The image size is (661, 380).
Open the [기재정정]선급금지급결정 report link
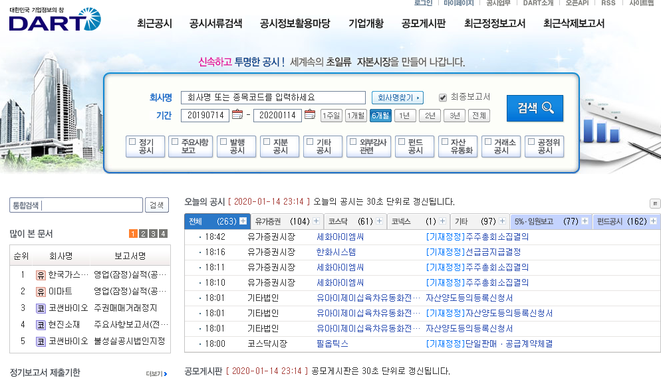click(x=473, y=252)
